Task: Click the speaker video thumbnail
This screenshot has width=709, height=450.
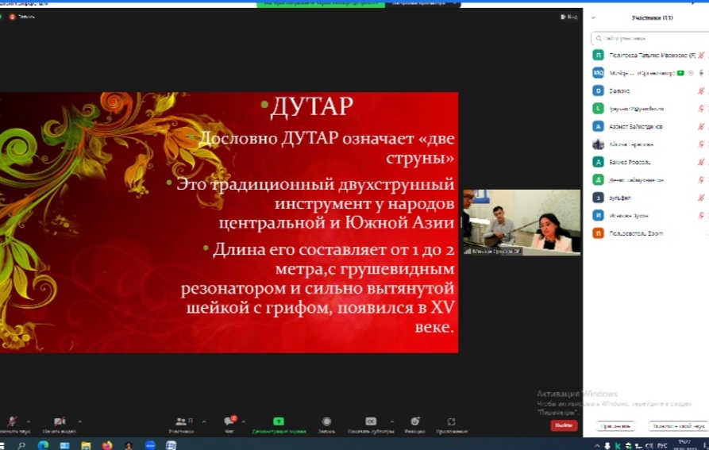Action: click(522, 222)
